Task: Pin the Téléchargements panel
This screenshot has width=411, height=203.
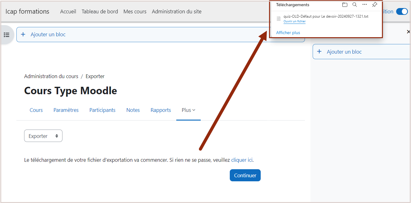Action: coord(375,5)
